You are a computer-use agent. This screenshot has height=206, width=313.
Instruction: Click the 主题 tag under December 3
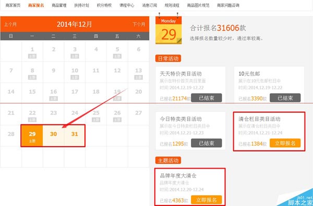[75, 56]
